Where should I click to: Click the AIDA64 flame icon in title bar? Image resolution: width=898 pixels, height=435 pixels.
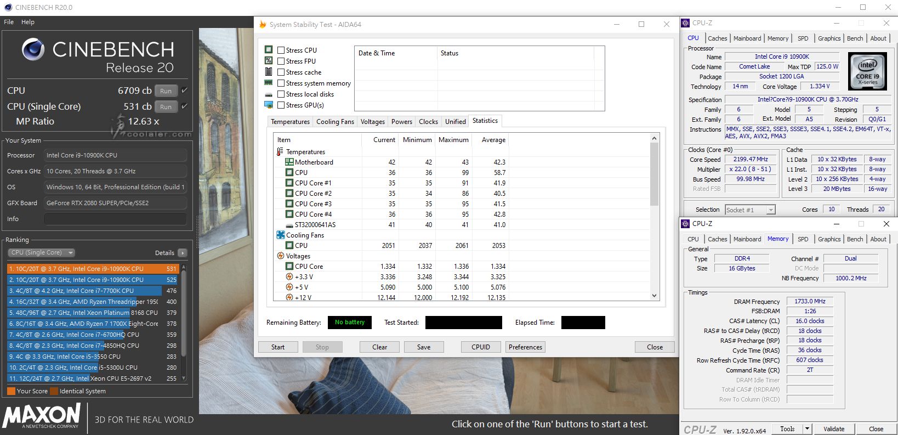(263, 24)
